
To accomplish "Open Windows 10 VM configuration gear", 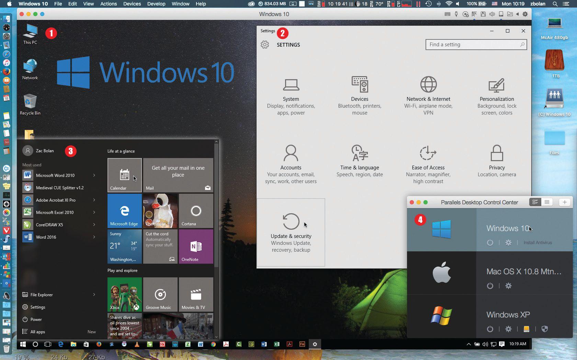I will (x=508, y=243).
